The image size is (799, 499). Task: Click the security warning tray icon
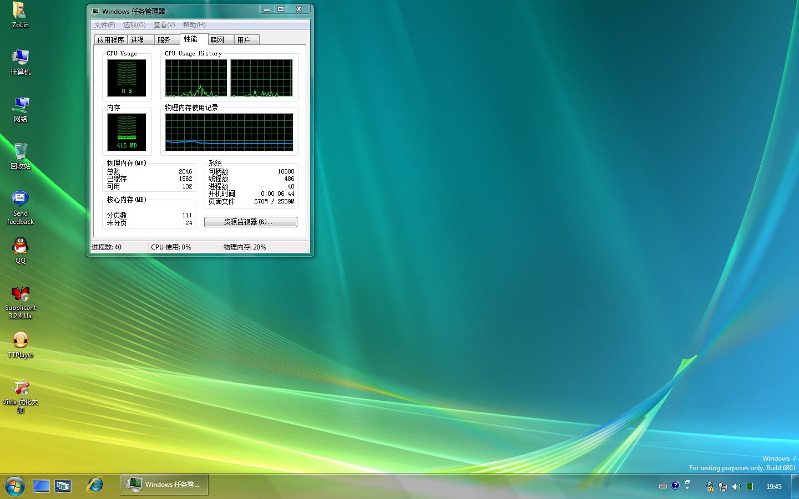coord(710,486)
